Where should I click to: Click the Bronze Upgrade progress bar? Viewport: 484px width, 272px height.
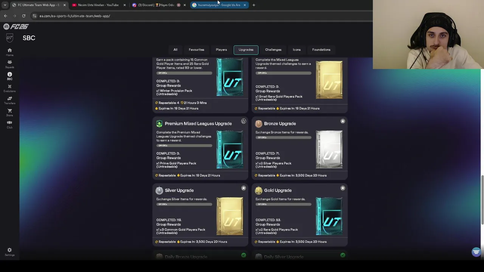click(x=283, y=138)
